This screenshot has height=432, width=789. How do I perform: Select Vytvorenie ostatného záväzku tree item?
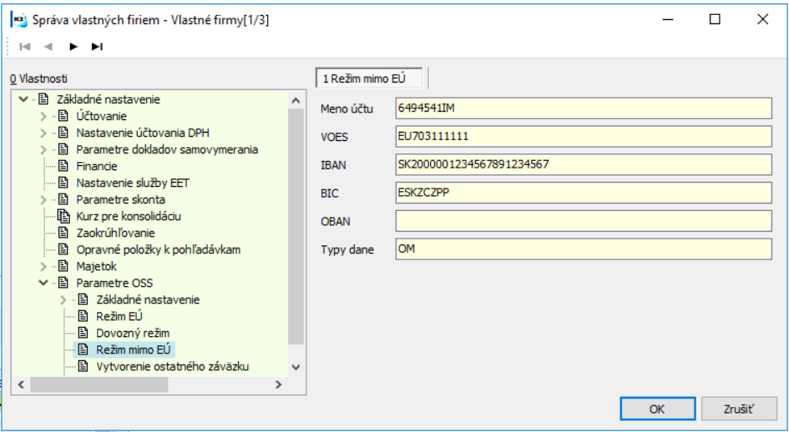tap(172, 366)
